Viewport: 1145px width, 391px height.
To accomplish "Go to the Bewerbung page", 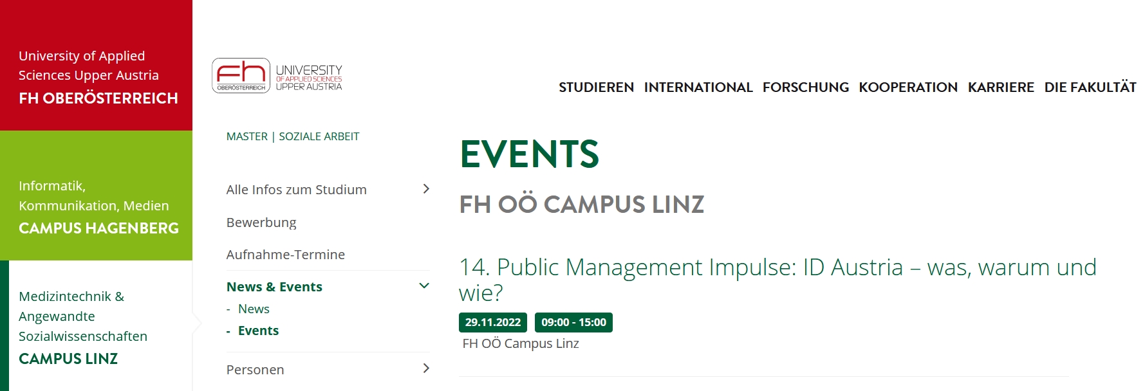I will tap(261, 223).
